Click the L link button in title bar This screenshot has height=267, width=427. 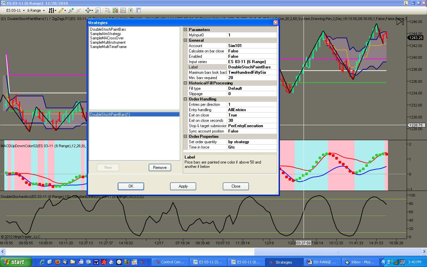406,3
